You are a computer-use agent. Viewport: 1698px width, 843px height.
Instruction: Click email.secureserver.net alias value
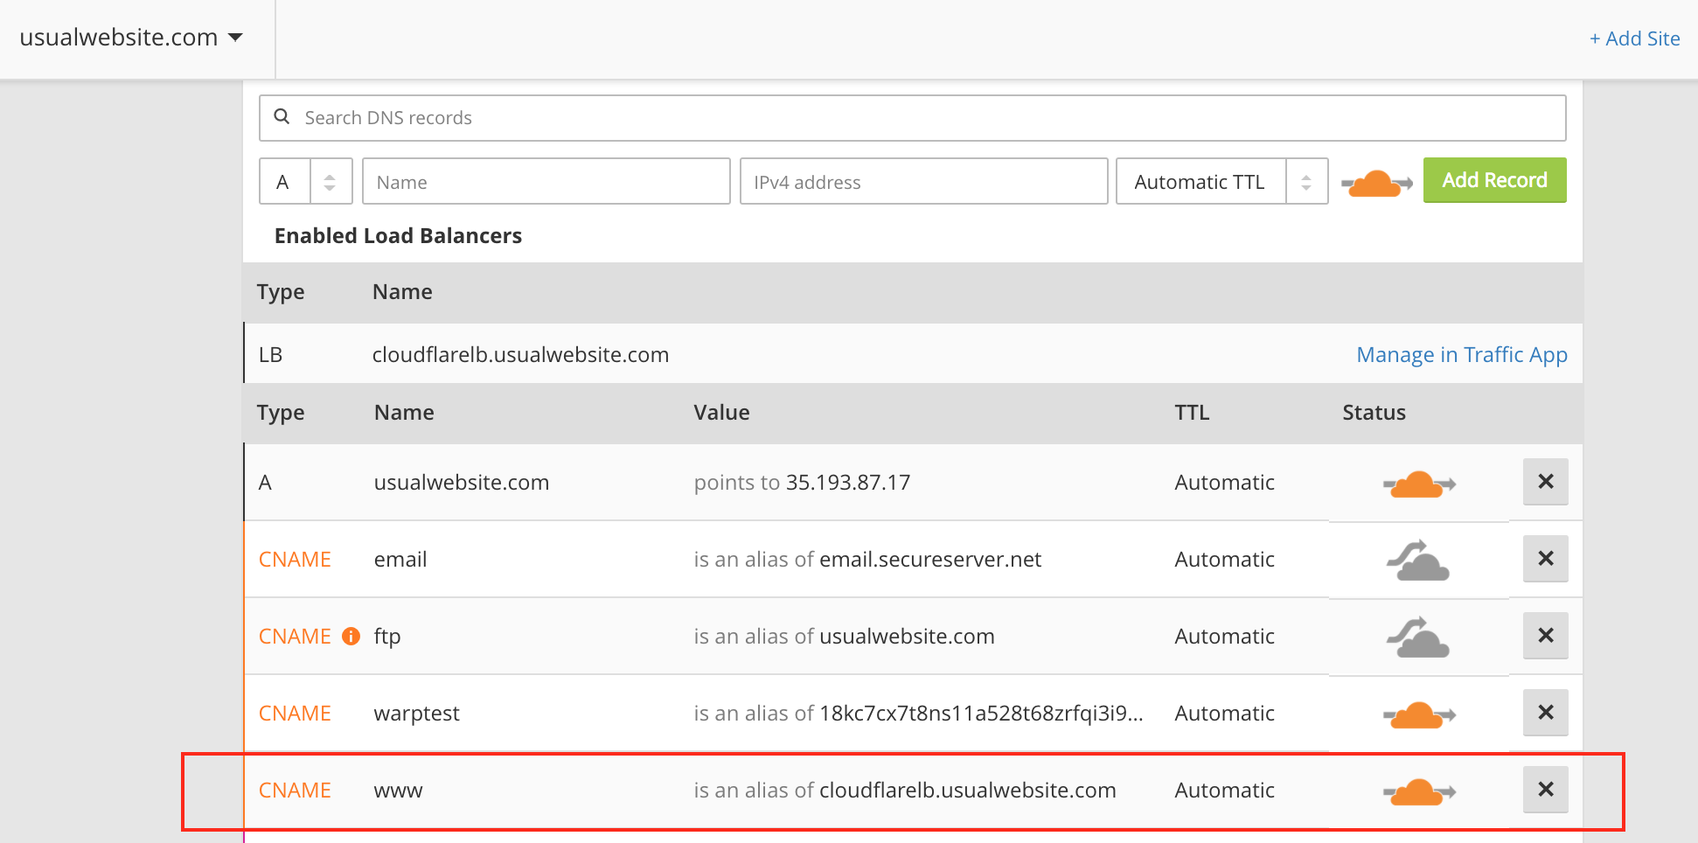pos(930,560)
